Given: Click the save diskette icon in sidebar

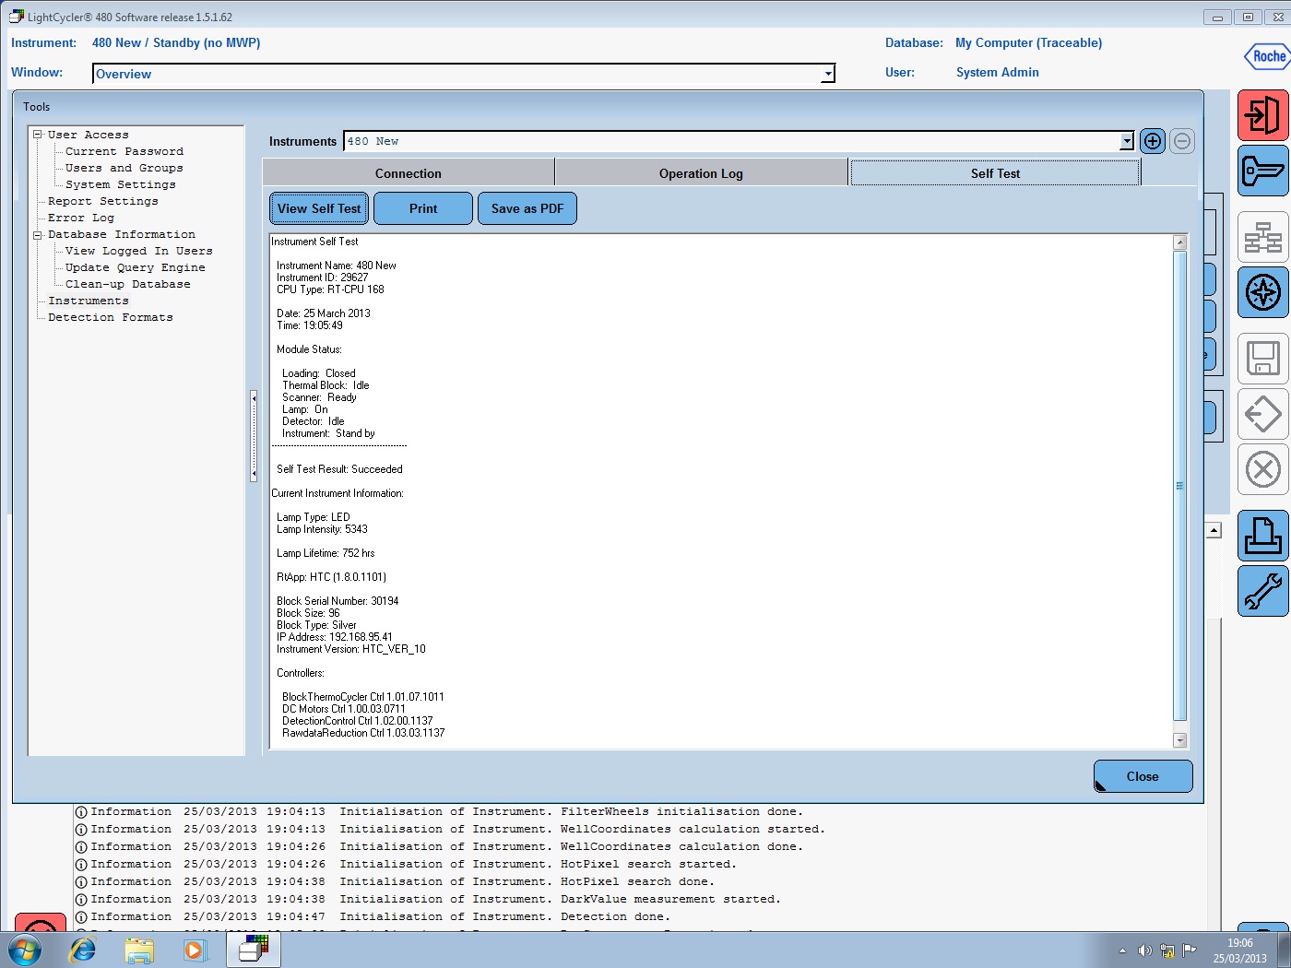Looking at the screenshot, I should click(x=1262, y=360).
